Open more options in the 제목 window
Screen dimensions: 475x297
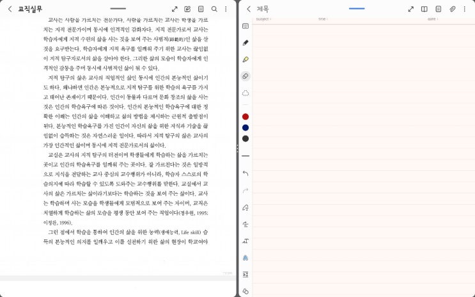tap(465, 9)
